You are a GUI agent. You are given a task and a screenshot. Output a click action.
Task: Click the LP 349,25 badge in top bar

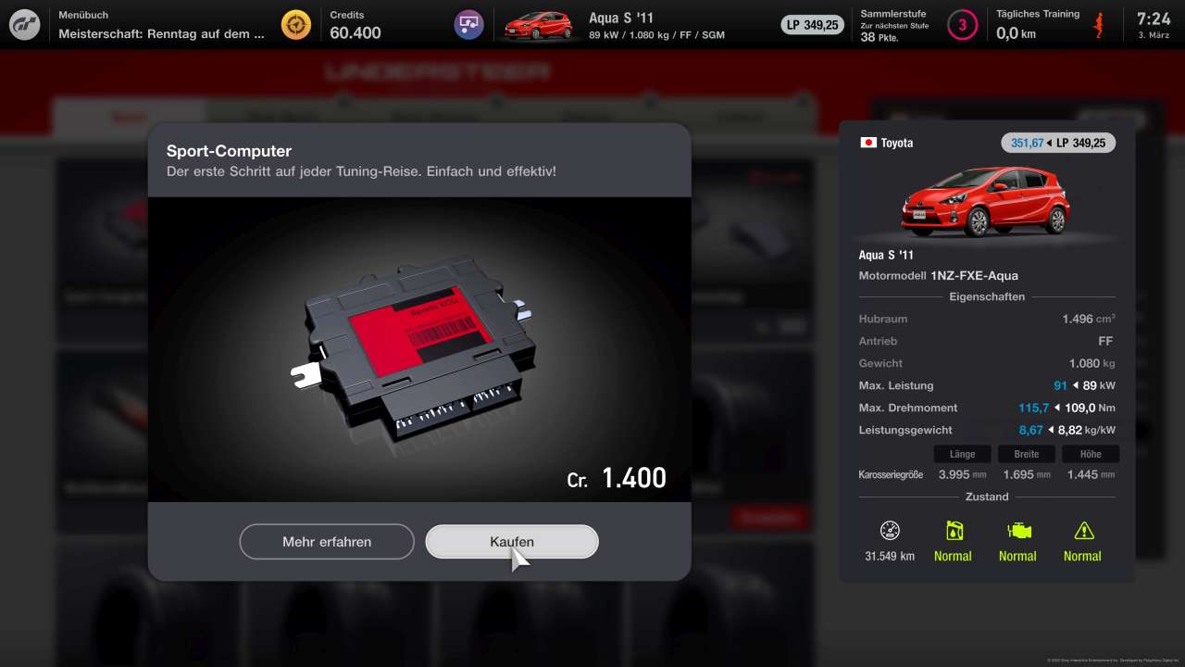coord(813,25)
